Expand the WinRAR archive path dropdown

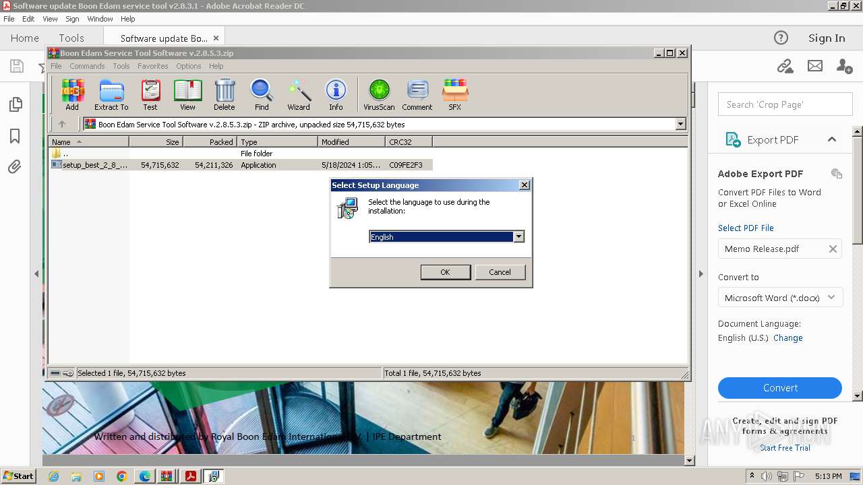tap(680, 124)
